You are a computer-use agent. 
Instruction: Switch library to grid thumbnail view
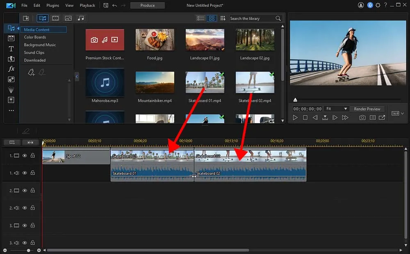pyautogui.click(x=212, y=18)
